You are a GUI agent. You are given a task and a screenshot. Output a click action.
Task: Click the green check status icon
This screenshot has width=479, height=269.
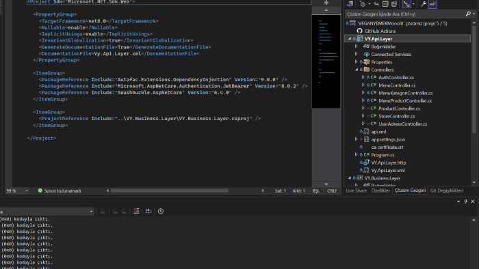[40, 190]
